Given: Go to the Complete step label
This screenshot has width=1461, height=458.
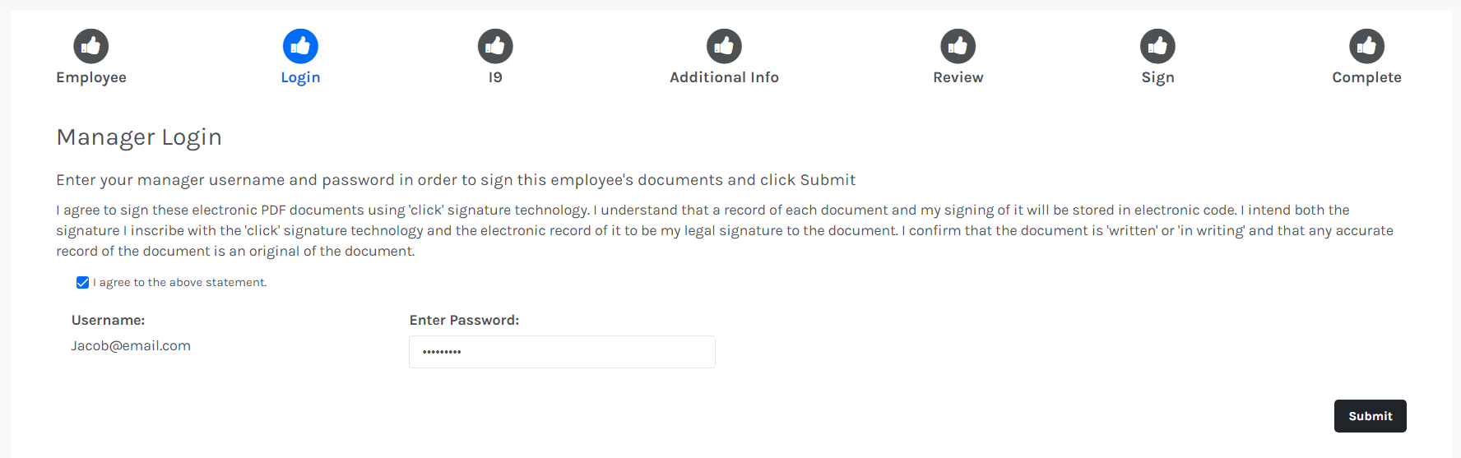Looking at the screenshot, I should tap(1366, 77).
